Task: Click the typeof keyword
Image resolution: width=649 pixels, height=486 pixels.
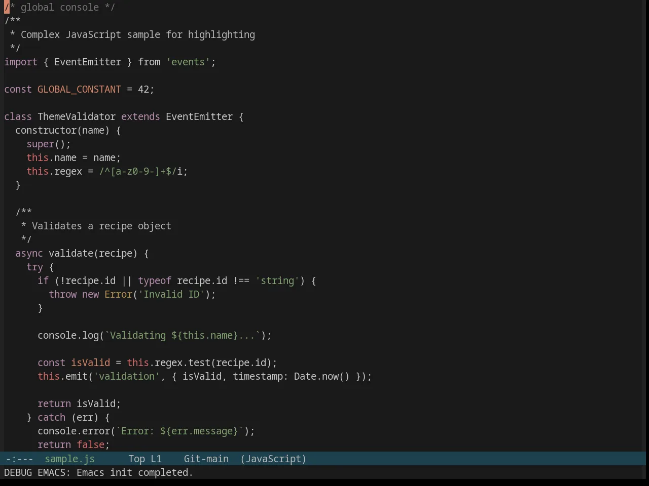Action: pyautogui.click(x=155, y=280)
